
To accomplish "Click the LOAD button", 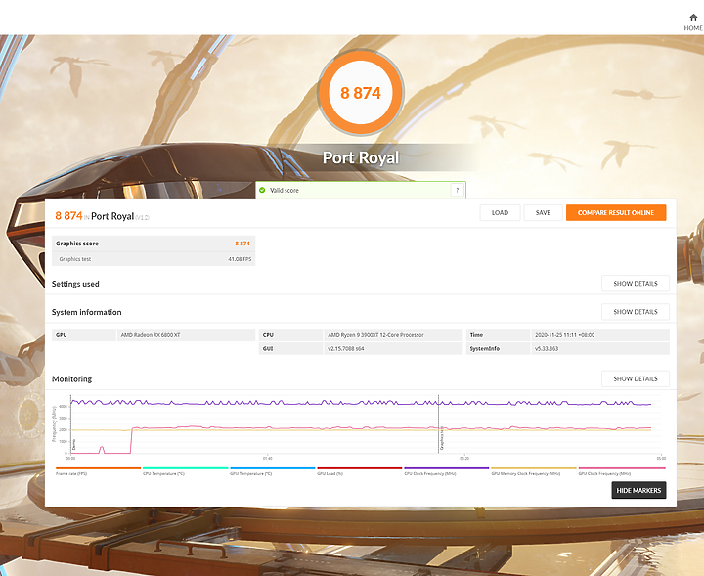I will pyautogui.click(x=500, y=213).
